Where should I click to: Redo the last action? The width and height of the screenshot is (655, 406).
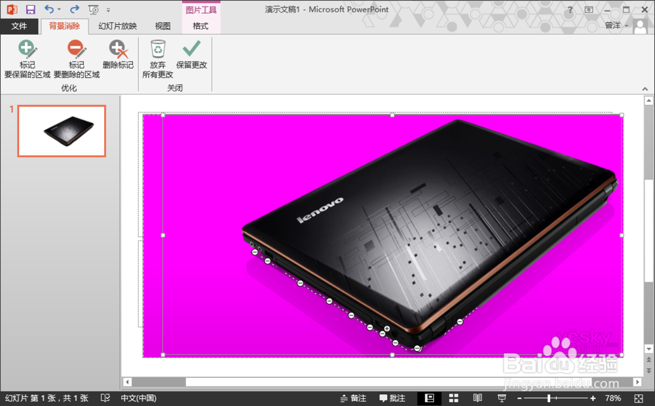click(75, 9)
